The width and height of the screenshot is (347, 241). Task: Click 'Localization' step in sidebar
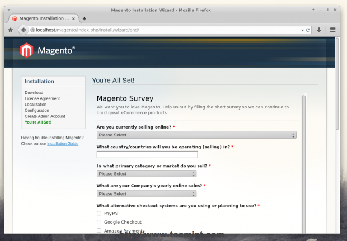(x=35, y=105)
